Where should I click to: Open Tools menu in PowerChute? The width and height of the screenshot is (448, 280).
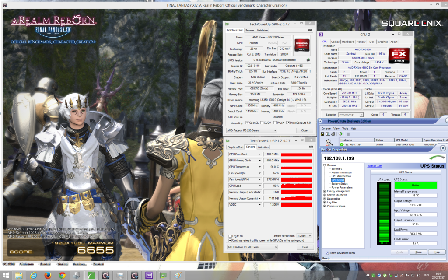click(345, 129)
